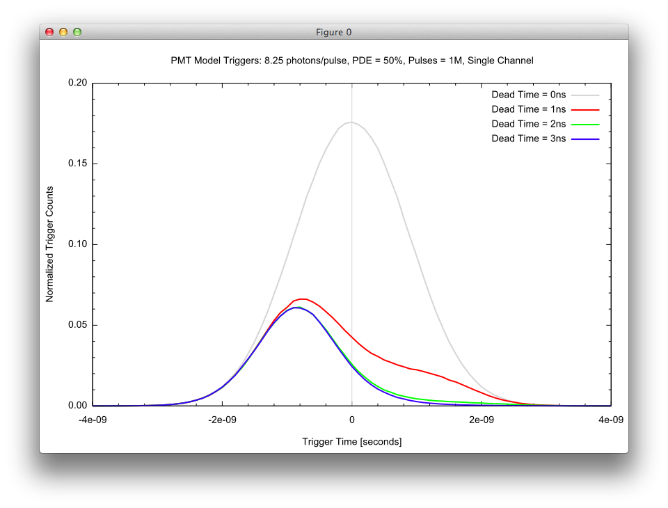Click the peak of the gray curve

click(x=351, y=122)
